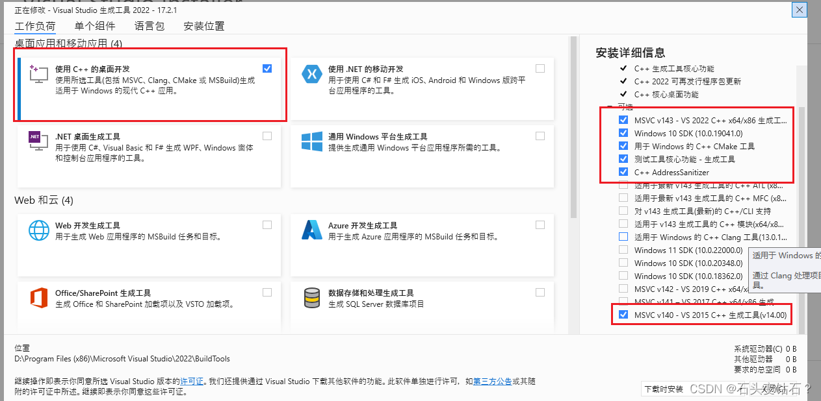Tick the Azure 开发生成工具 checkbox

point(540,225)
